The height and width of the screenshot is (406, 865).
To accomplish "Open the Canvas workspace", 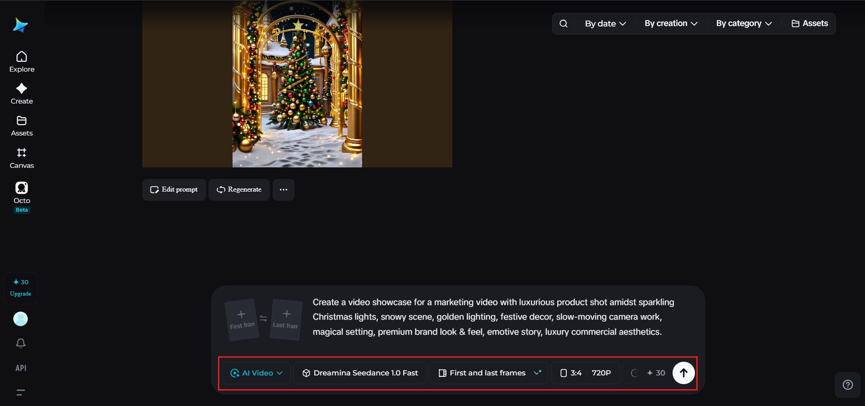I will 21,158.
